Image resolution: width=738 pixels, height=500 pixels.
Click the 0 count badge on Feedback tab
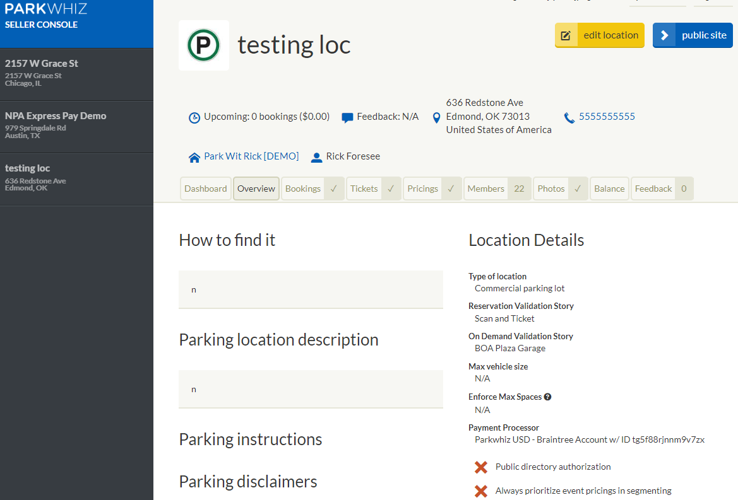[684, 189]
